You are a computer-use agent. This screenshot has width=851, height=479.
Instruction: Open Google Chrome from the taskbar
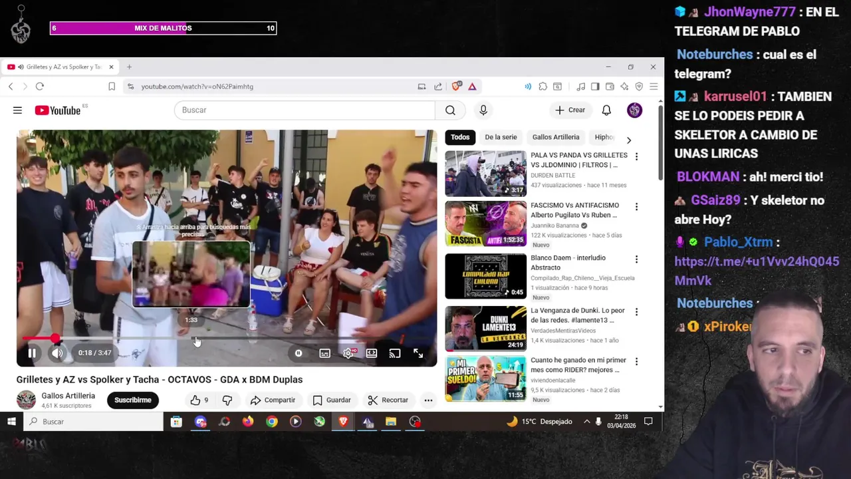tap(272, 422)
